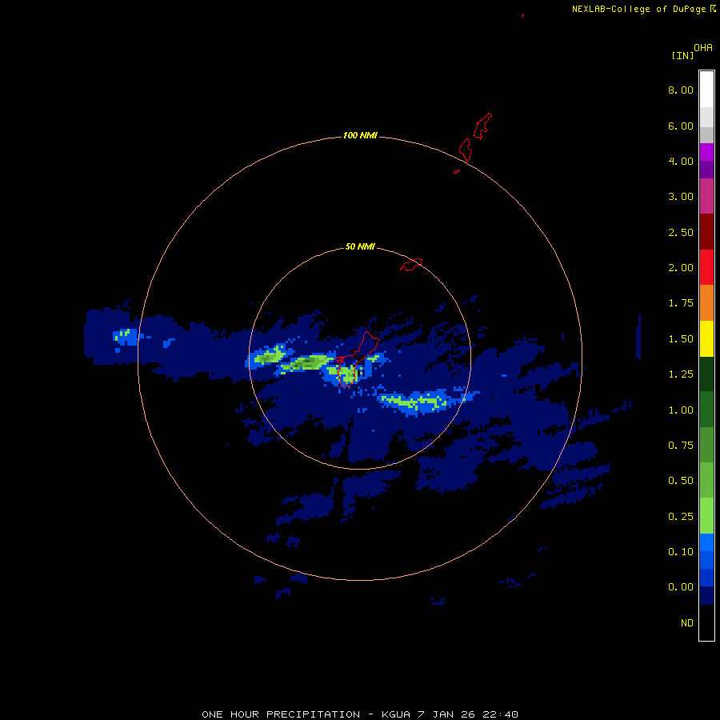Click the 0.00 legend value
Viewport: 720px width, 720px height.
[x=681, y=587]
